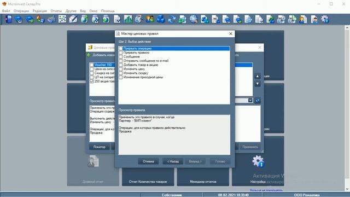This screenshot has height=197, width=350.
Task: Check Отправить сообщение по e-mail
Action: point(121,61)
